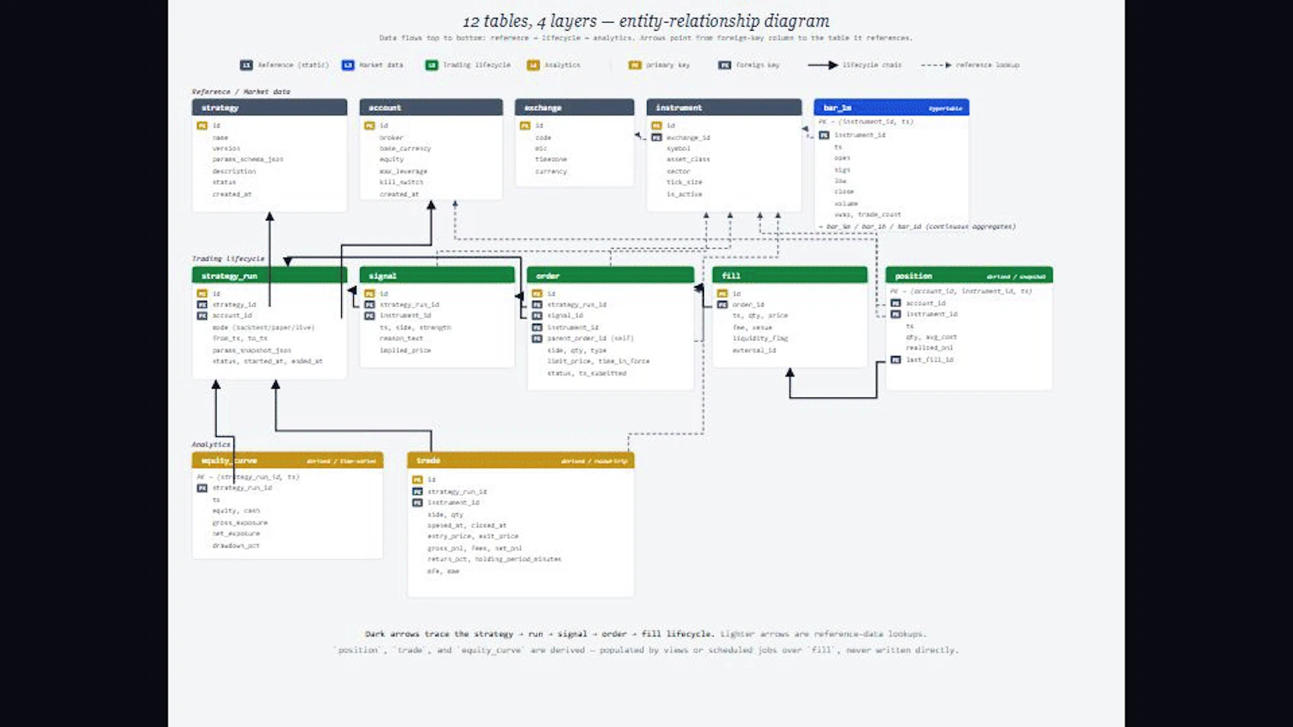The width and height of the screenshot is (1293, 727).
Task: Click the yellow Analytics legend badge
Action: click(533, 65)
